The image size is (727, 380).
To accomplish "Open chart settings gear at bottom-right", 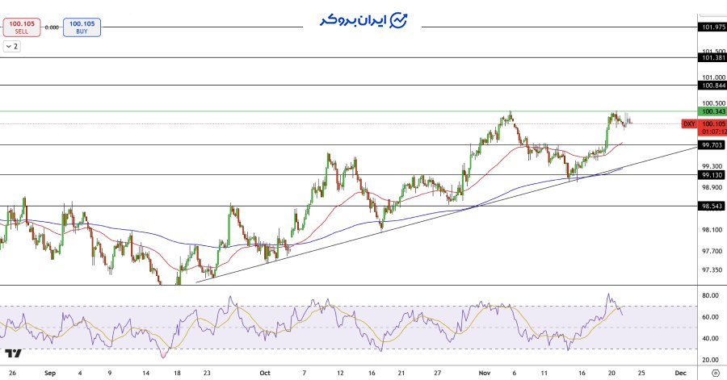I will [714, 374].
